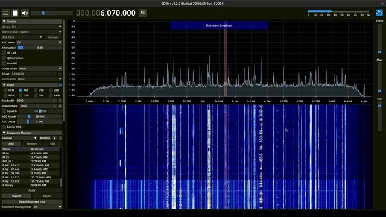Adjust the Squelch level slider
386x217 pixels.
40,111
